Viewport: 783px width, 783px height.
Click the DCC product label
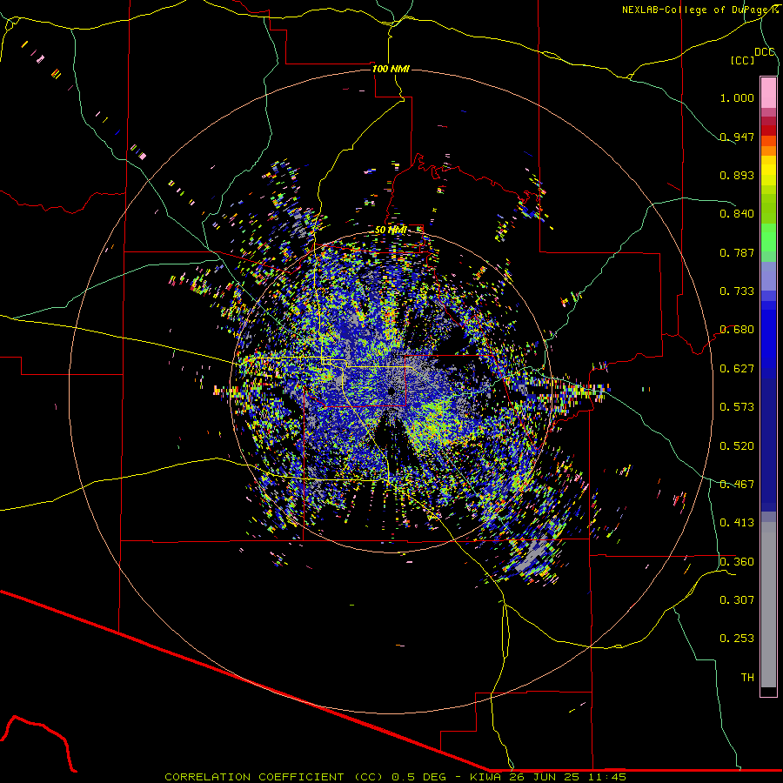(764, 52)
